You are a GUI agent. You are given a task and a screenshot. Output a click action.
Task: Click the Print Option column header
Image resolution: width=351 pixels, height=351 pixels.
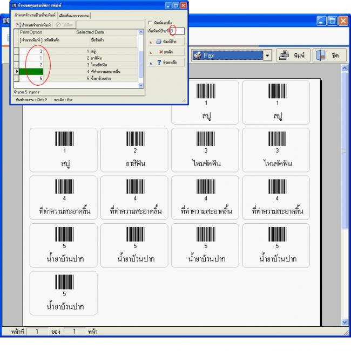tap(31, 32)
